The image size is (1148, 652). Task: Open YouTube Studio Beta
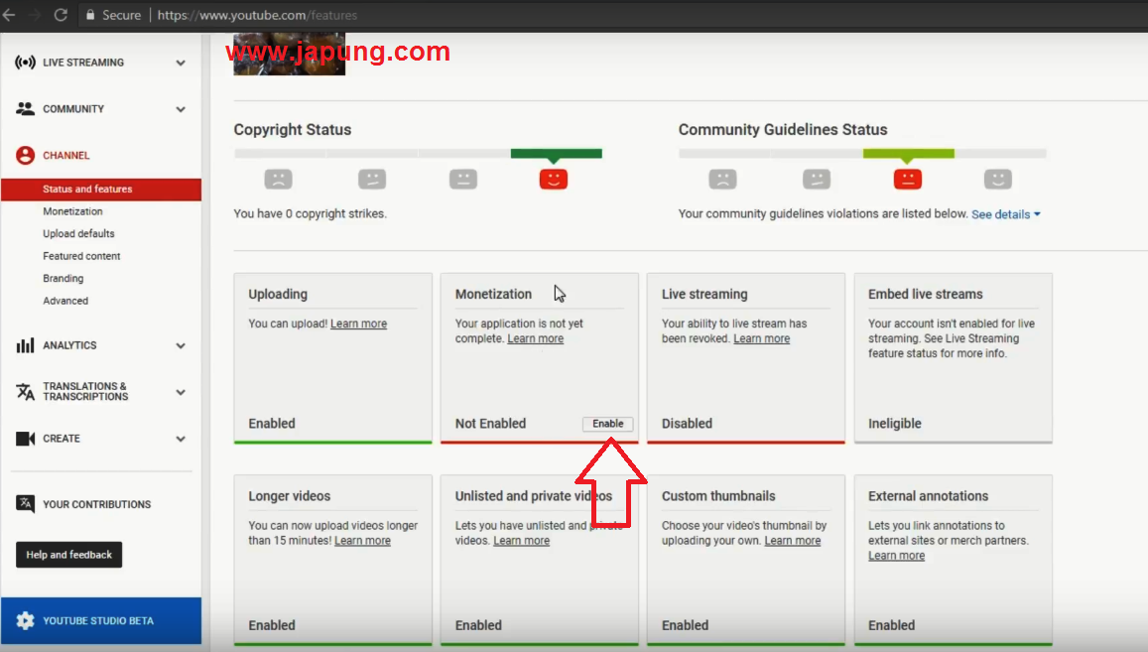pos(101,620)
